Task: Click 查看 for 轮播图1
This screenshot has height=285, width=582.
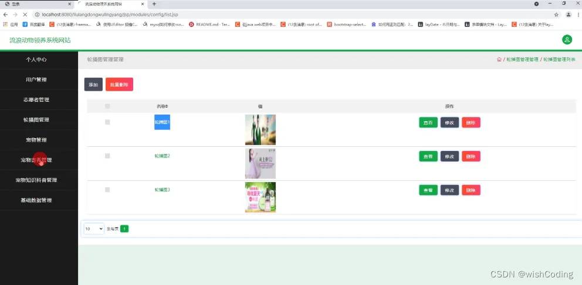Action: (x=428, y=122)
